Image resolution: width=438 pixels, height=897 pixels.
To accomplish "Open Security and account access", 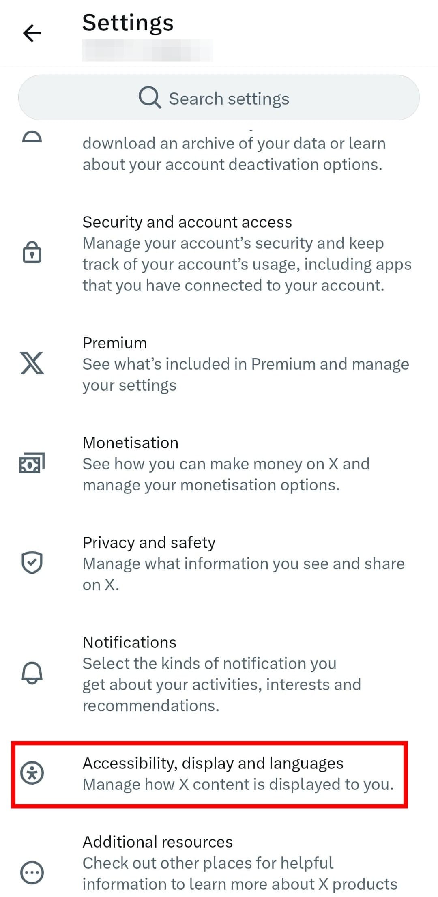I will [x=187, y=222].
